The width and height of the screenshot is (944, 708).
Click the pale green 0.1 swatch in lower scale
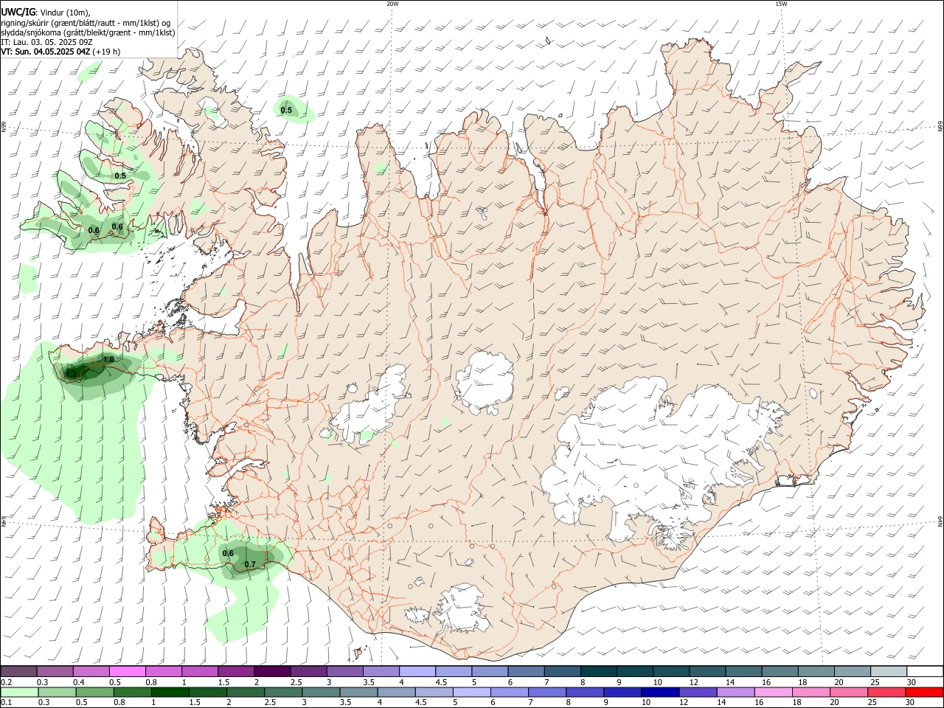tap(19, 692)
